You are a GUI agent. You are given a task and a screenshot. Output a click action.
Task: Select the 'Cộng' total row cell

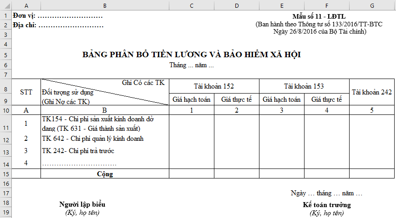point(105,174)
